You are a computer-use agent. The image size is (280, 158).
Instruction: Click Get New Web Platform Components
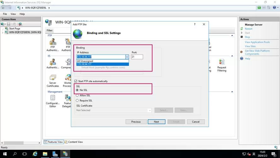[x=257, y=52]
